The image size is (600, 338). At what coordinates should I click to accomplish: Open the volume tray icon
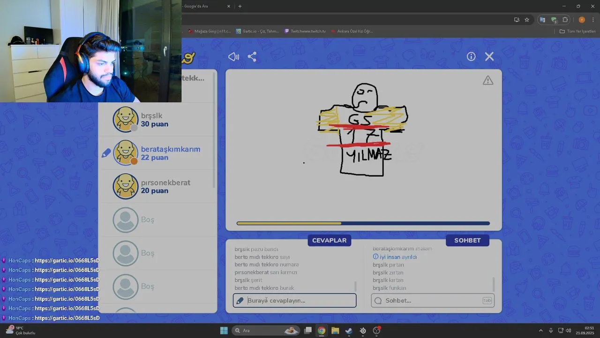click(x=569, y=330)
